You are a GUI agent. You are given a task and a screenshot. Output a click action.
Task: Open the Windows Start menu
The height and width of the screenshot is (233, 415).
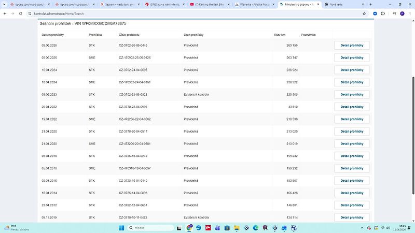pos(121,228)
